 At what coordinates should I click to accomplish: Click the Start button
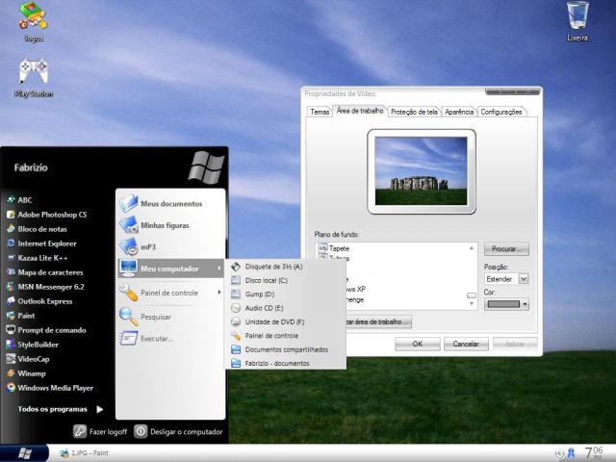point(24,453)
